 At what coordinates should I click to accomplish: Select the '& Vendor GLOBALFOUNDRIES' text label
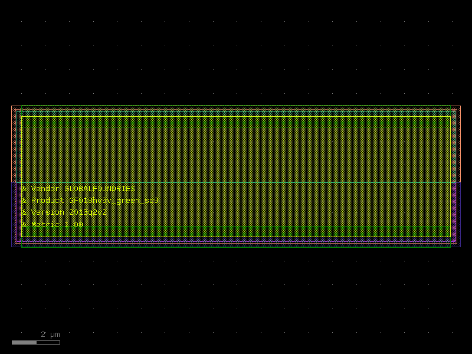(78, 189)
